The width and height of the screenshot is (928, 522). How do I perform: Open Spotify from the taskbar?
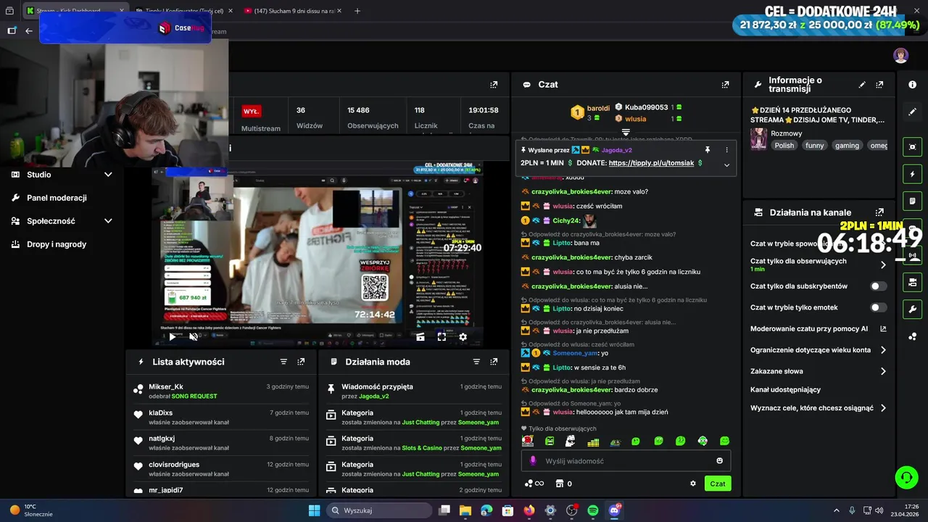(x=593, y=510)
